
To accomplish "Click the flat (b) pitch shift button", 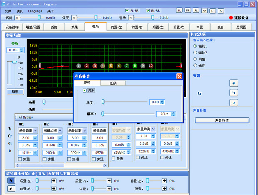I will click(x=234, y=102).
